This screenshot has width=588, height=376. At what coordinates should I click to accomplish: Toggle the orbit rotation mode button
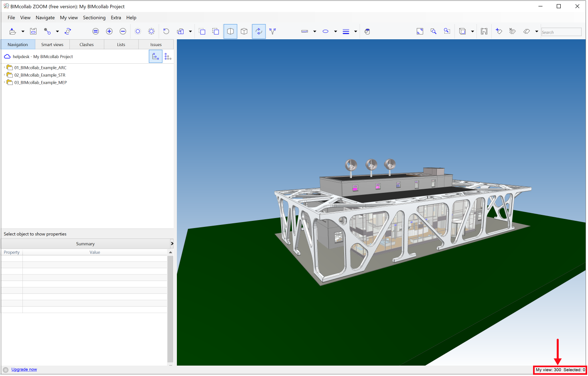tap(259, 31)
